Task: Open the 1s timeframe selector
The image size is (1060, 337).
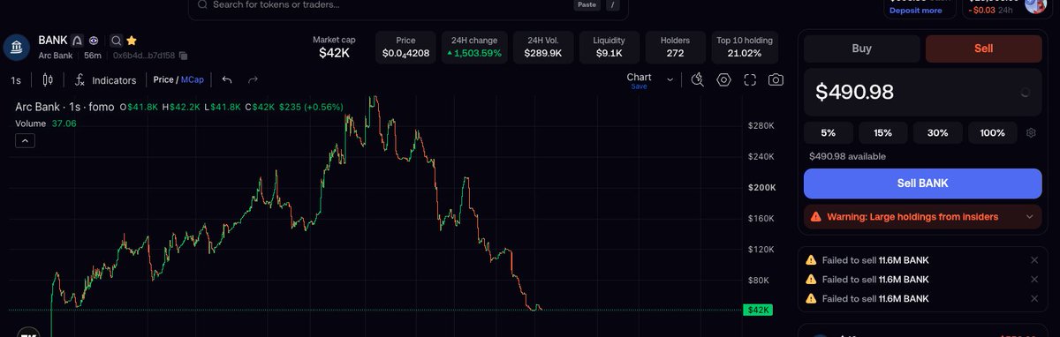Action: [x=16, y=80]
